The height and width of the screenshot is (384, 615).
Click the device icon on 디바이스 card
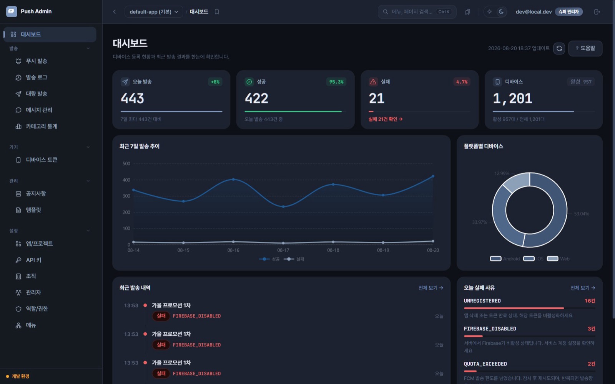497,82
